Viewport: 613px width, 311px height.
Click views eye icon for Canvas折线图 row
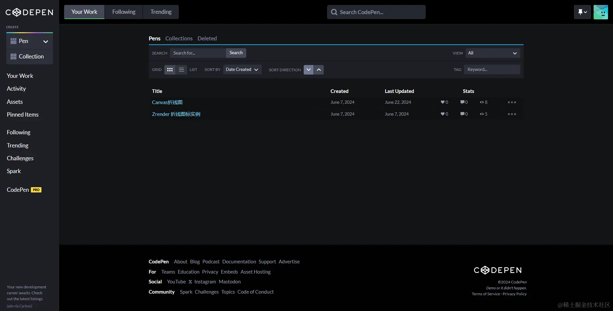[x=482, y=102]
